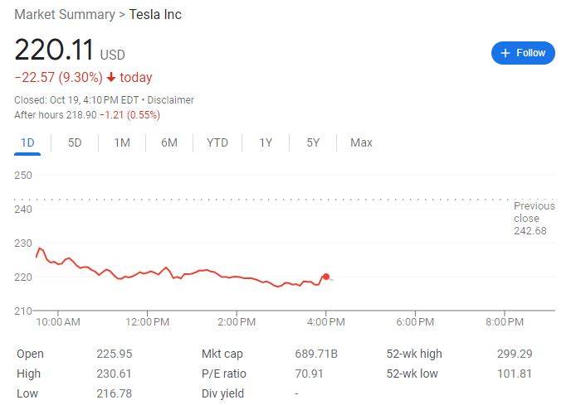Click the plus icon on Follow
581x405 pixels.
pos(505,53)
